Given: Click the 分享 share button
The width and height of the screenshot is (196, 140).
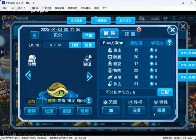Looking at the screenshot, I should pos(88,36).
